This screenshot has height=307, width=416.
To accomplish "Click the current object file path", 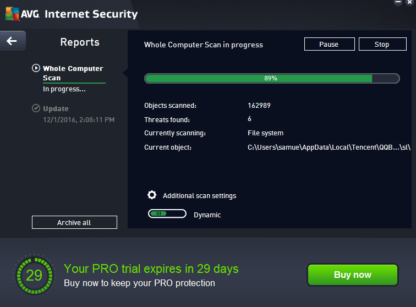I will tap(329, 147).
